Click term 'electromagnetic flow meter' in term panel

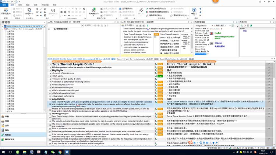[224, 37]
